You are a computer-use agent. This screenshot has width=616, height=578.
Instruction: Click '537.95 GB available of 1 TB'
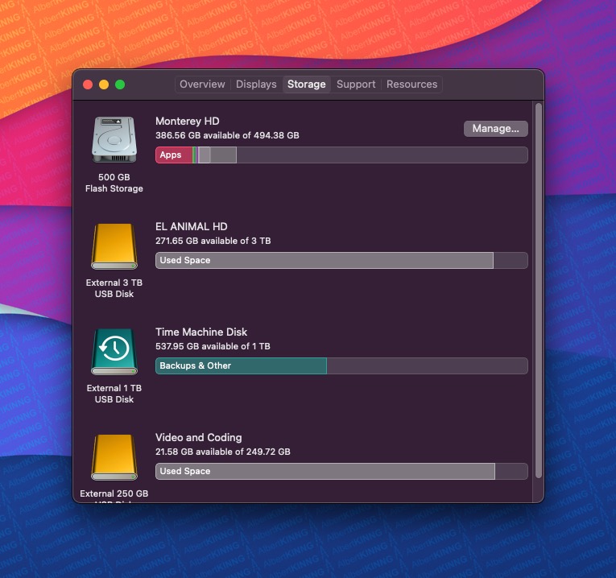click(213, 346)
